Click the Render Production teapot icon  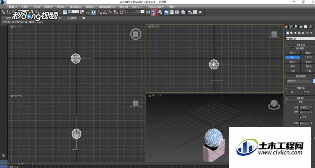[200, 12]
